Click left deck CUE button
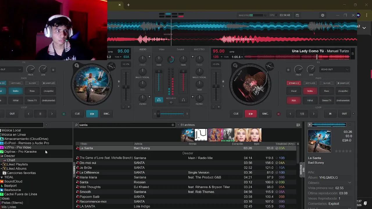Viewport: 372px width, 209px height. click(x=77, y=114)
